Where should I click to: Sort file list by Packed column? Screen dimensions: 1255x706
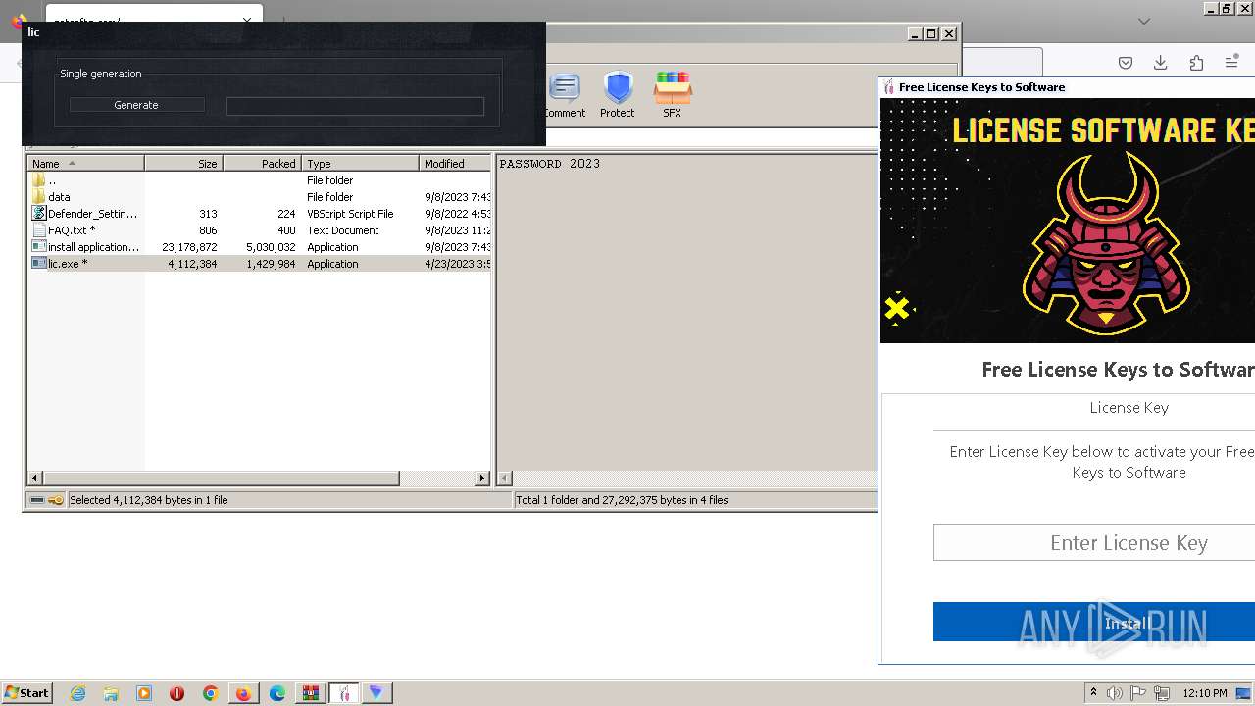pos(262,164)
